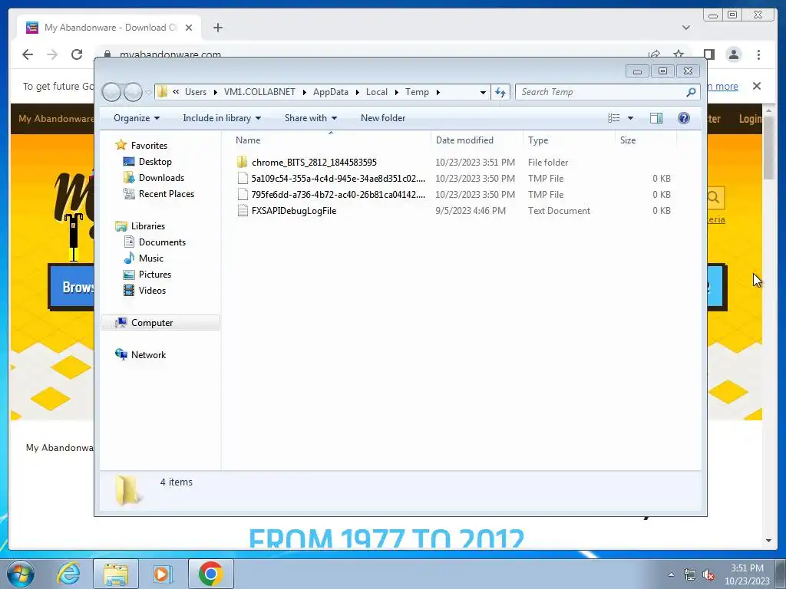The image size is (786, 589).
Task: Expand arrow after Temp in breadcrumb
Action: point(438,92)
